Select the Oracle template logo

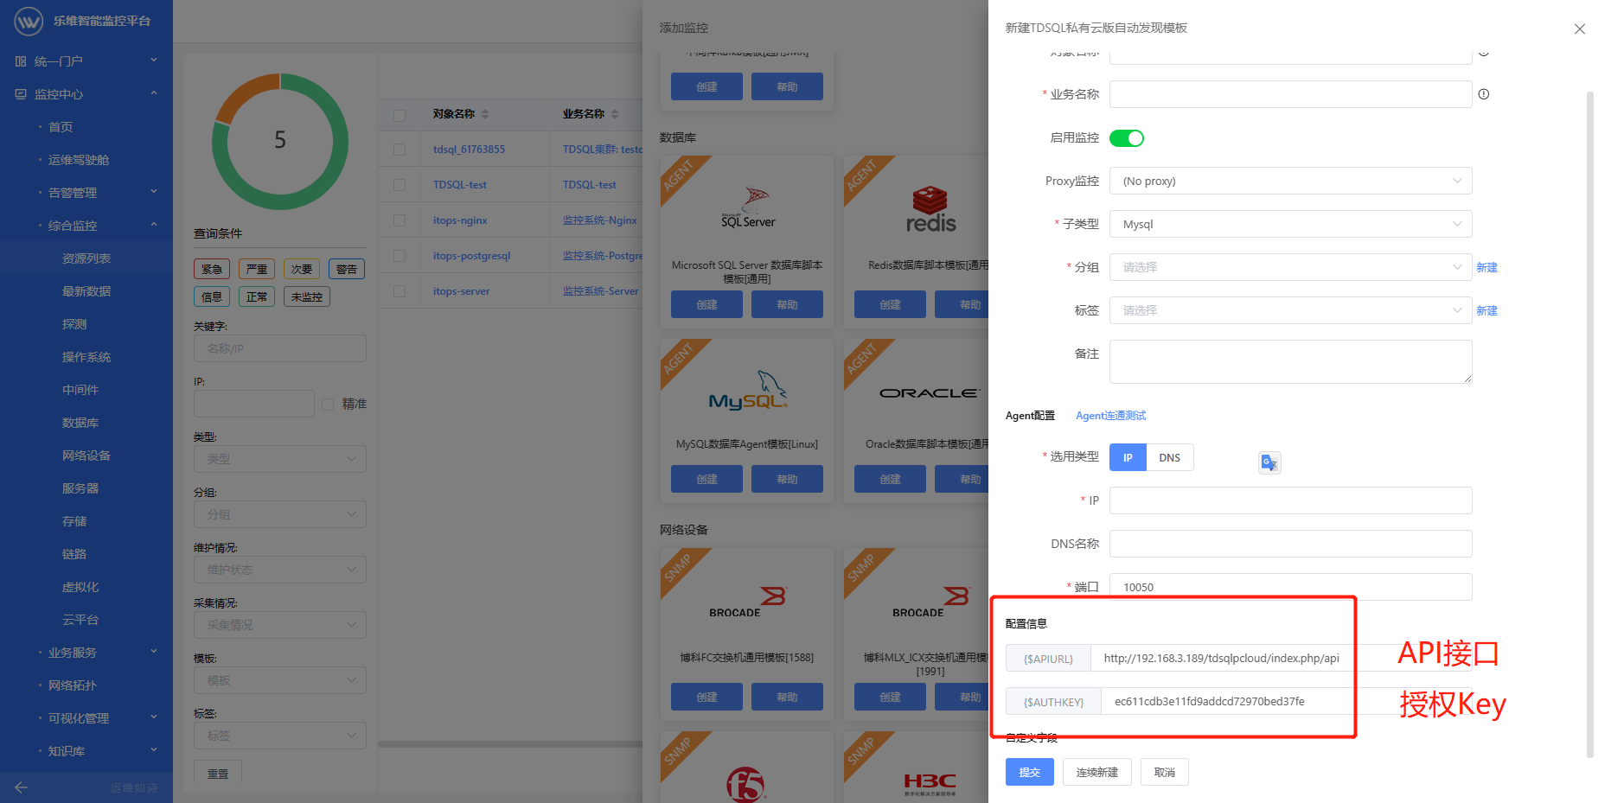click(x=930, y=393)
